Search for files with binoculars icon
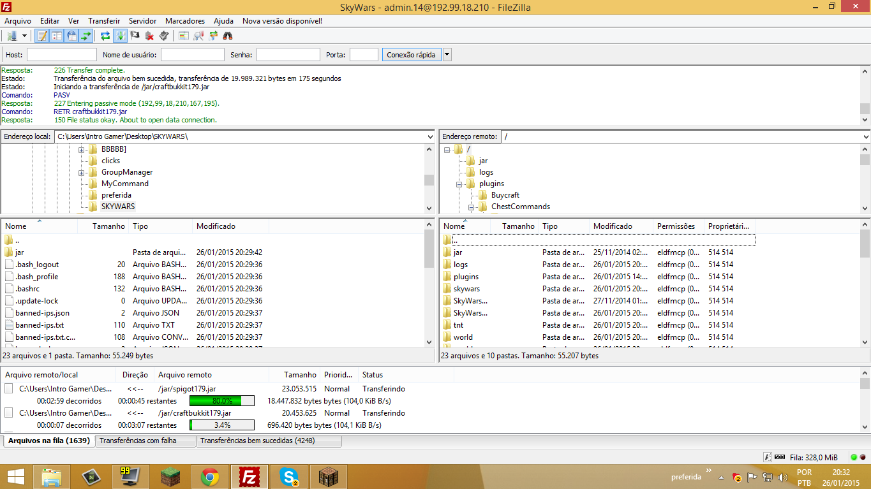 point(228,36)
